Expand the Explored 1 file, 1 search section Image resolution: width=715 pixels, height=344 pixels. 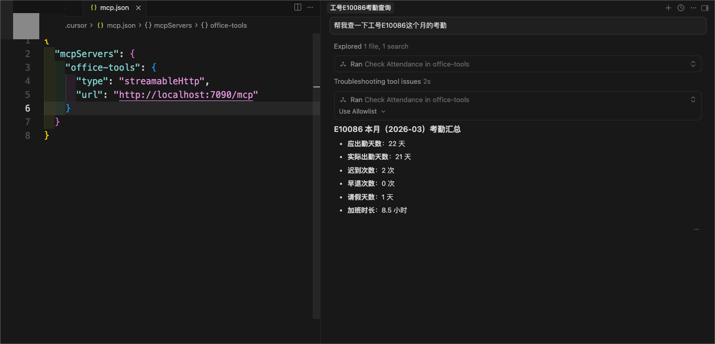pyautogui.click(x=371, y=47)
